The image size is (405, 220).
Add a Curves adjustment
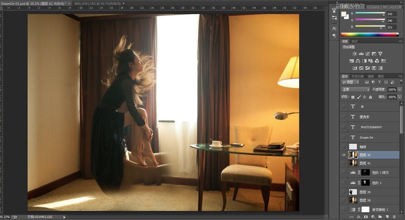367,54
